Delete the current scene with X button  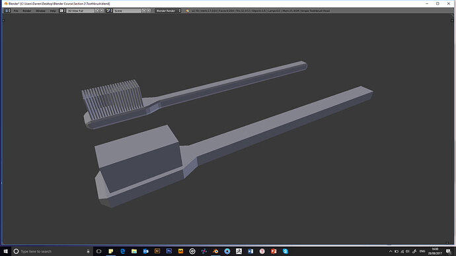148,11
